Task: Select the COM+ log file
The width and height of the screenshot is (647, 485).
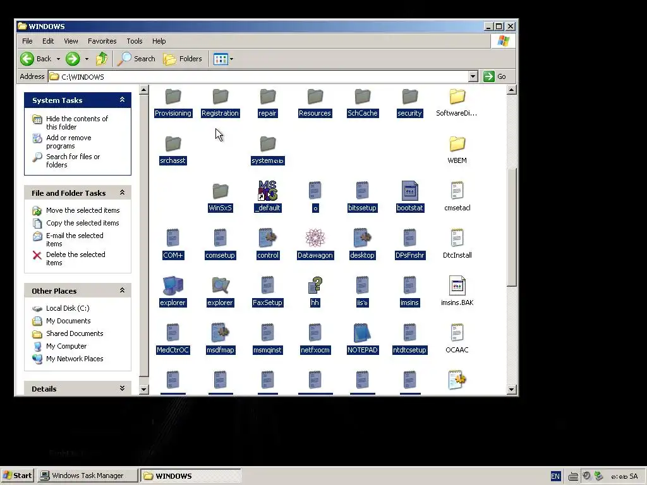Action: point(173,244)
